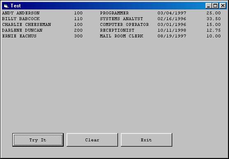Click the Test title bar text
229x159 pixels.
(16, 6)
